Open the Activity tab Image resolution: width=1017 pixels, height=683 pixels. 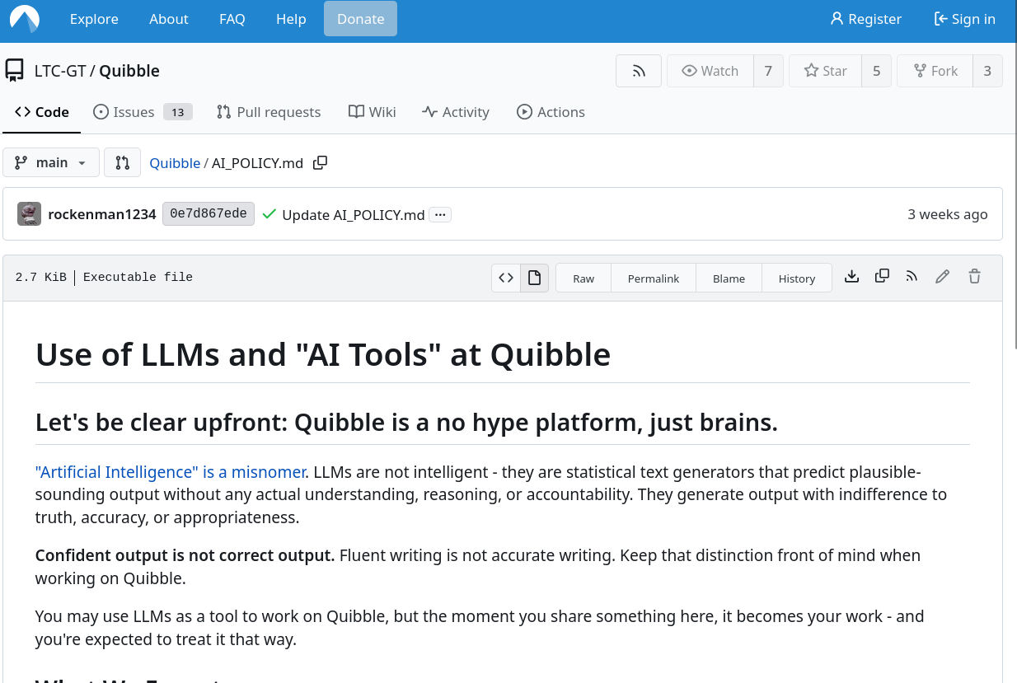(x=455, y=112)
